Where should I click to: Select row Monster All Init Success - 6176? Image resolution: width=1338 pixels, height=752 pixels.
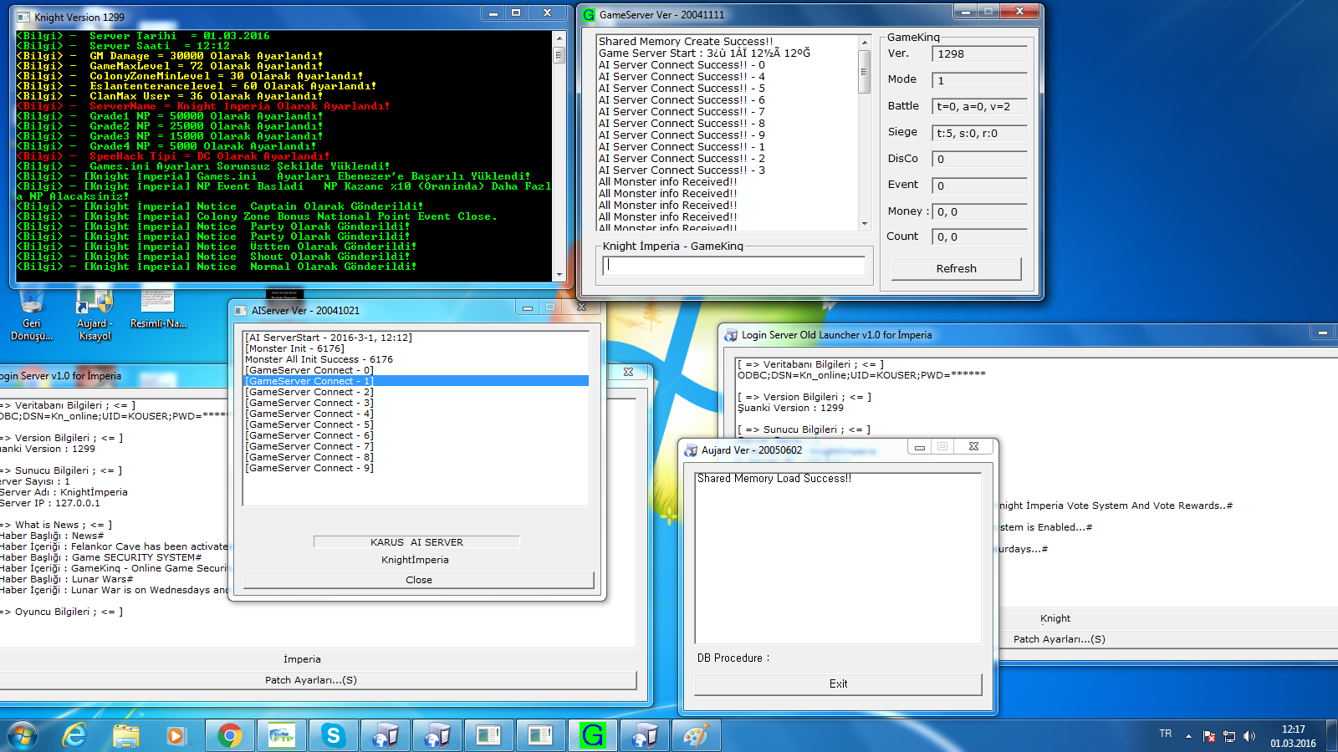(x=416, y=359)
